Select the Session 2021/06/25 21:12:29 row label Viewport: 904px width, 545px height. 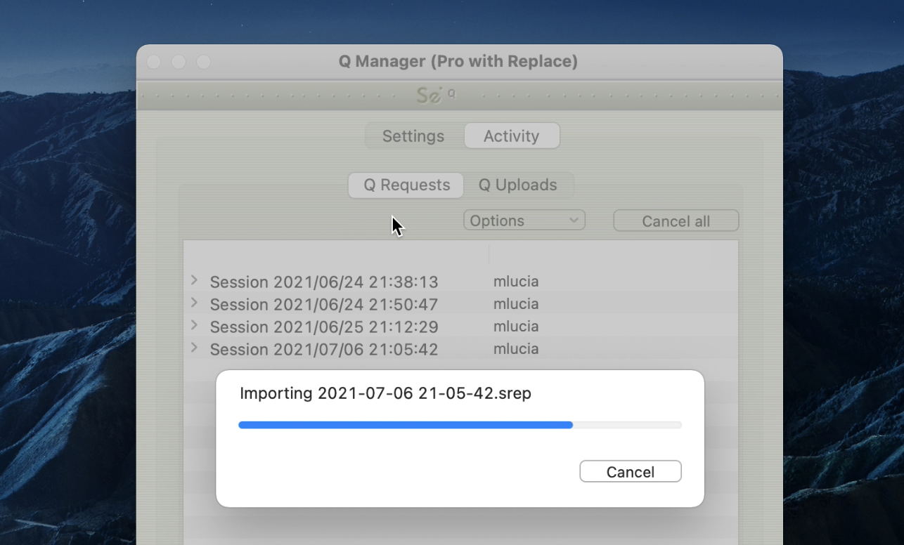coord(323,327)
